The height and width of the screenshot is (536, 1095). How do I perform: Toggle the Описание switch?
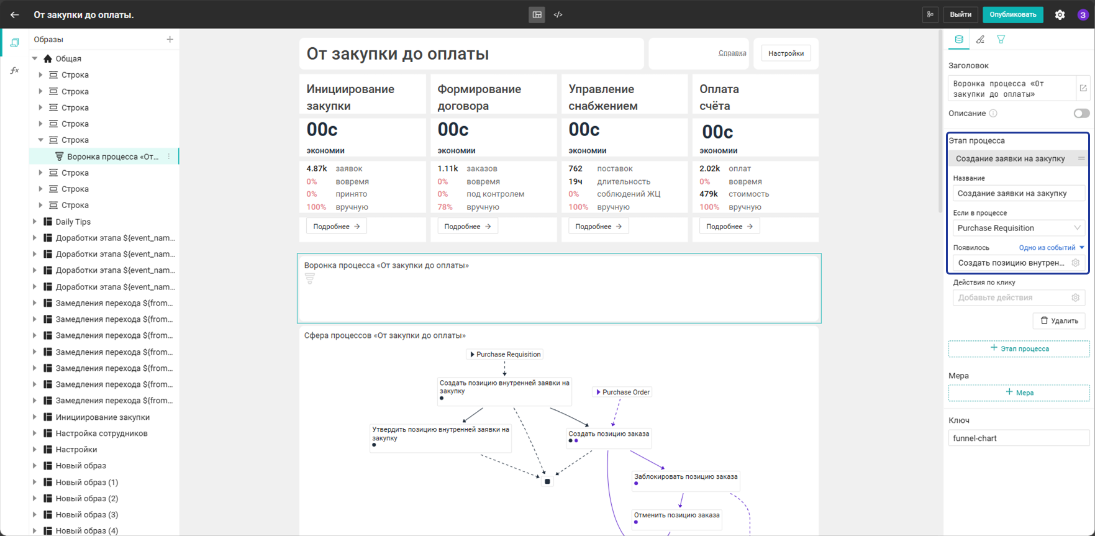pos(1081,113)
